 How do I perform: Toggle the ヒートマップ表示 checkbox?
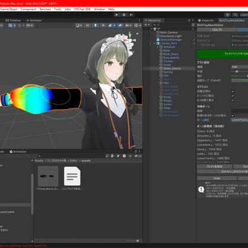click(233, 96)
